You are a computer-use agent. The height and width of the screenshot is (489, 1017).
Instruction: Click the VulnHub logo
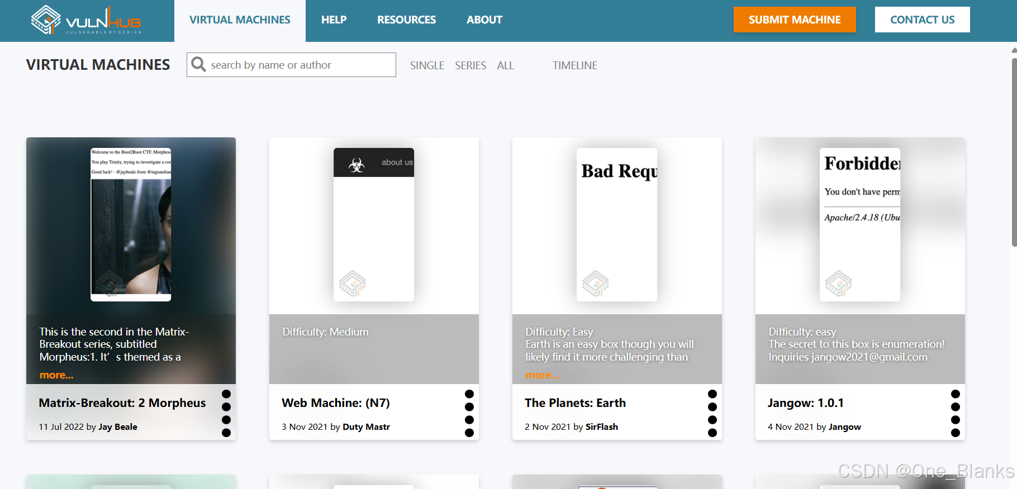[86, 20]
